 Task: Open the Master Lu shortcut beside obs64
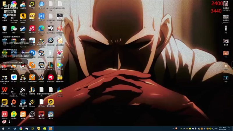pos(51,115)
